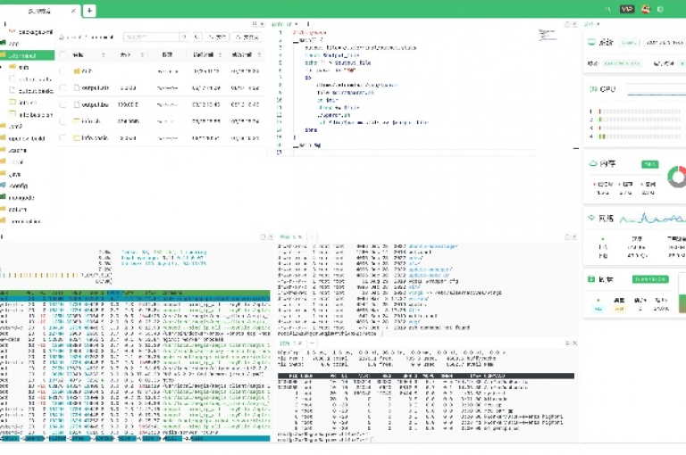Screen dimensions: 686x455
Task: Toggle the theme icon beside the avatar
Action: point(660,9)
